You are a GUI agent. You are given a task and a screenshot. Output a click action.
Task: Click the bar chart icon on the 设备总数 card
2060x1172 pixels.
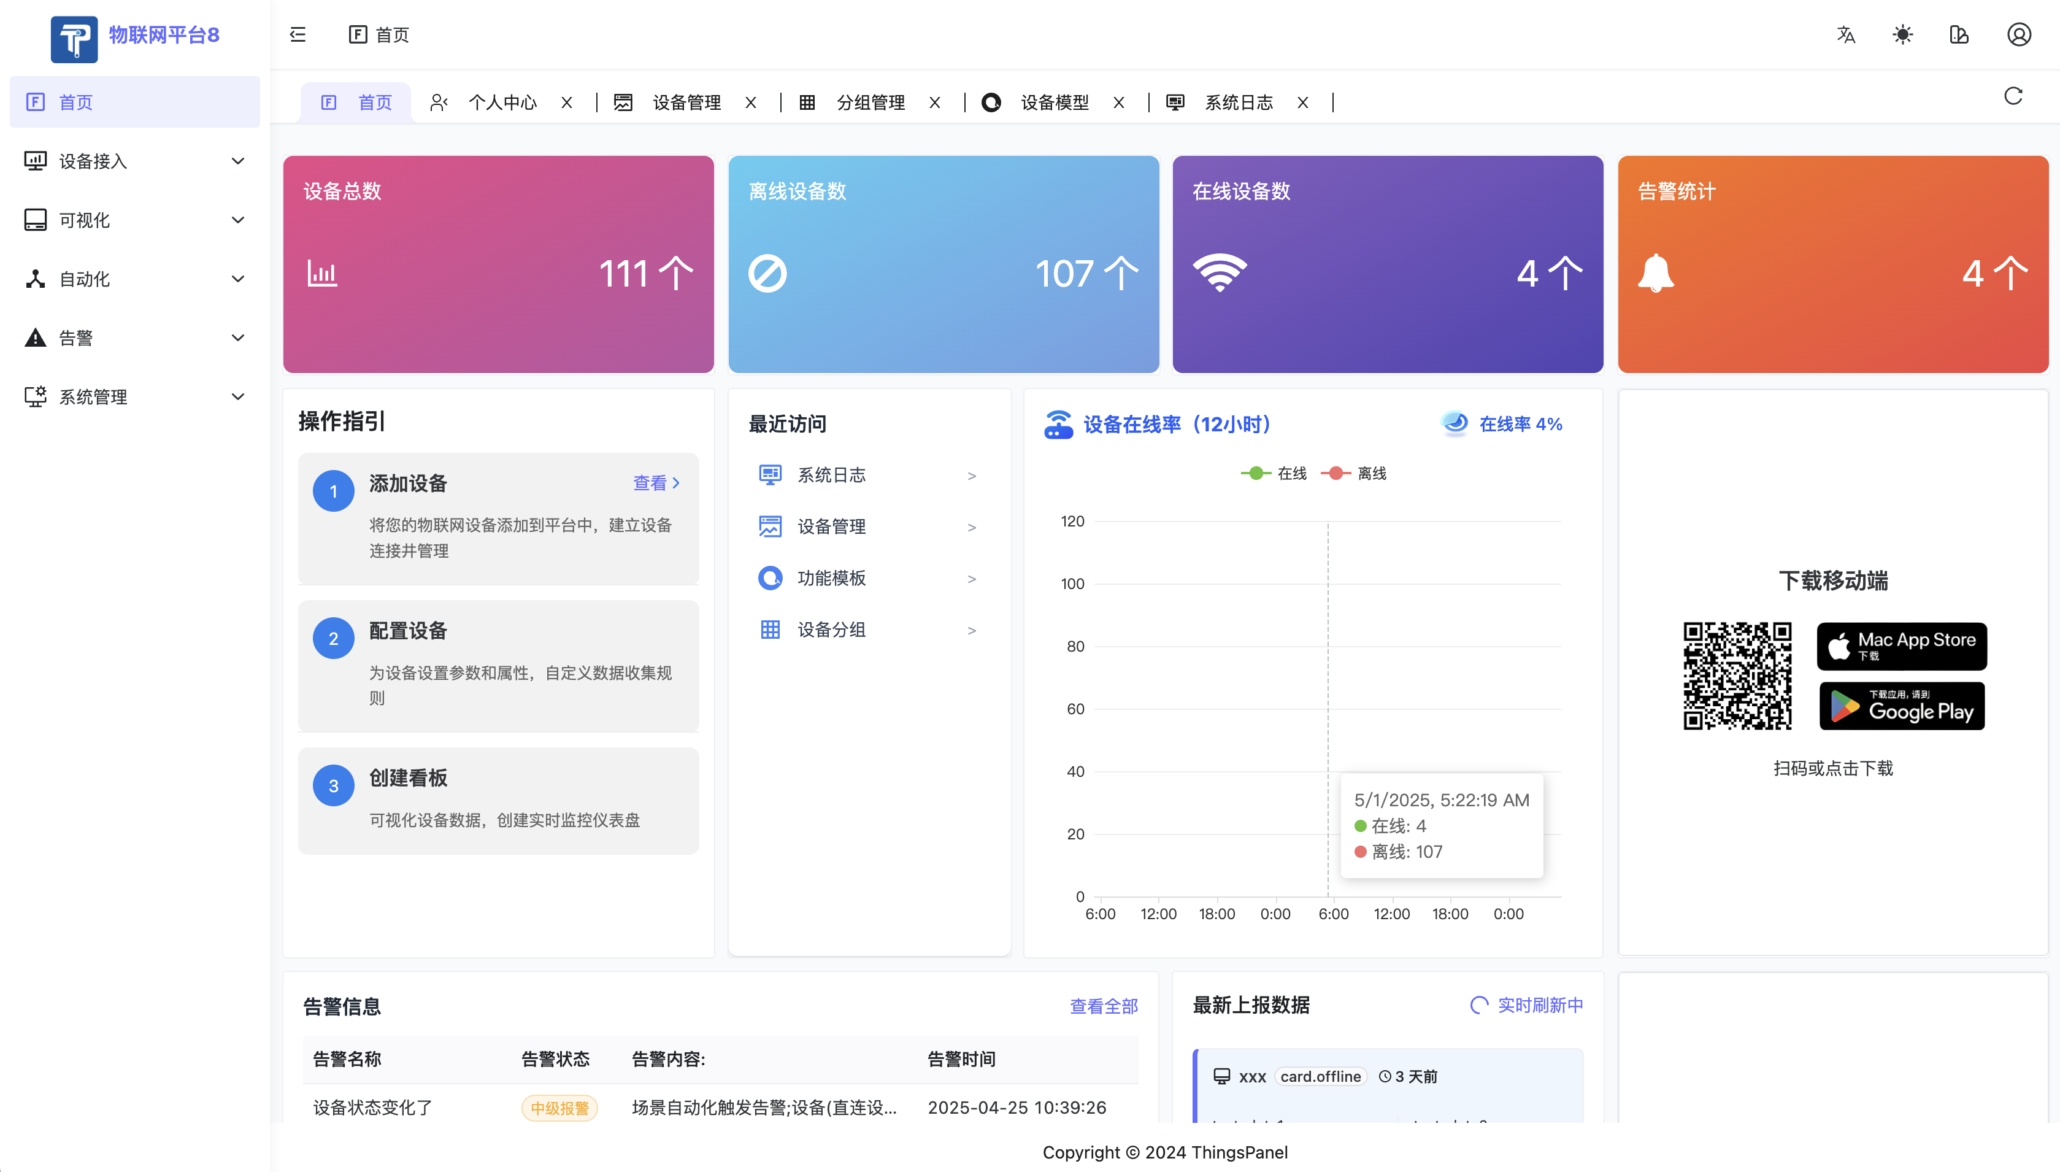(x=322, y=274)
